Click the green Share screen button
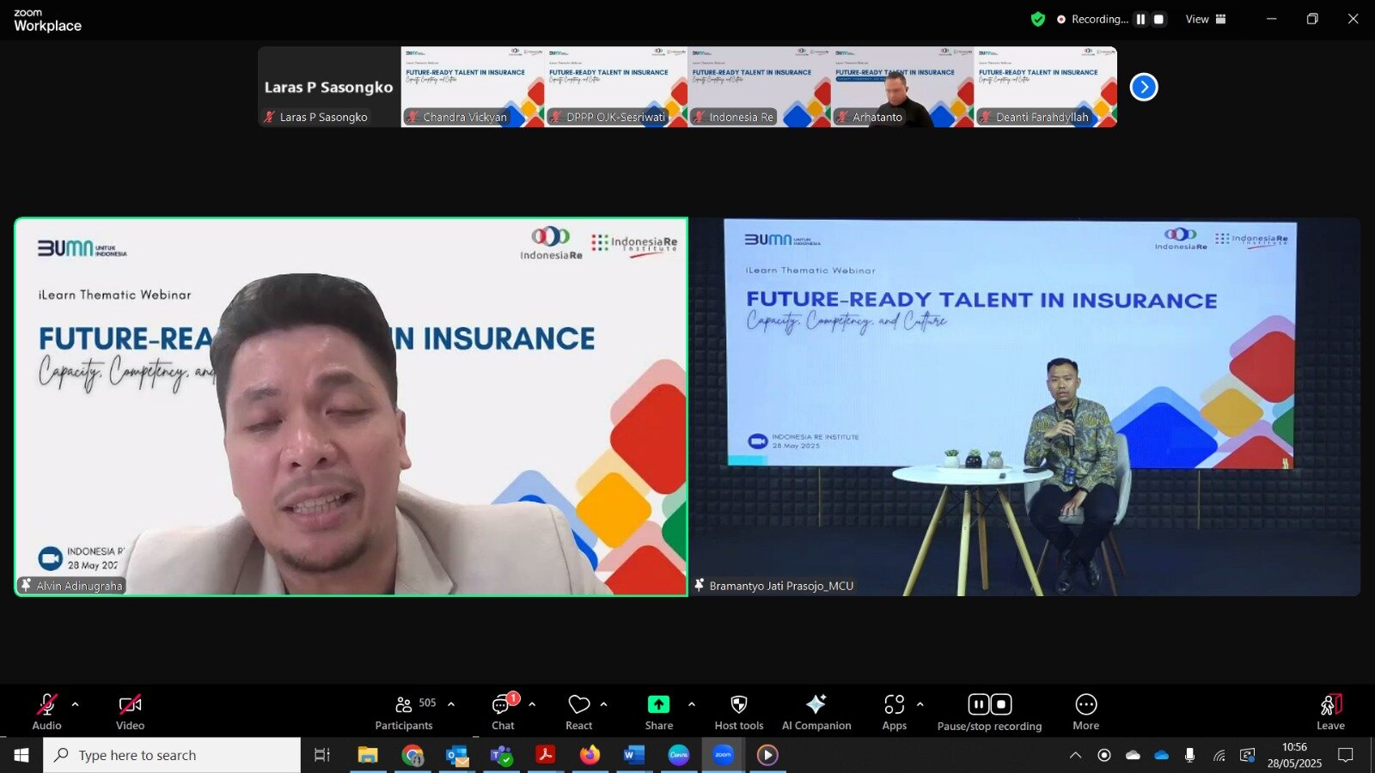Viewport: 1375px width, 773px height. [x=658, y=712]
